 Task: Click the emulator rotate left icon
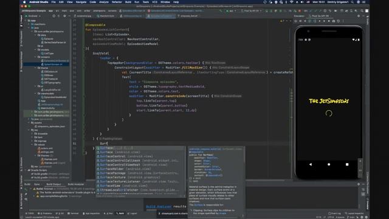point(310,21)
